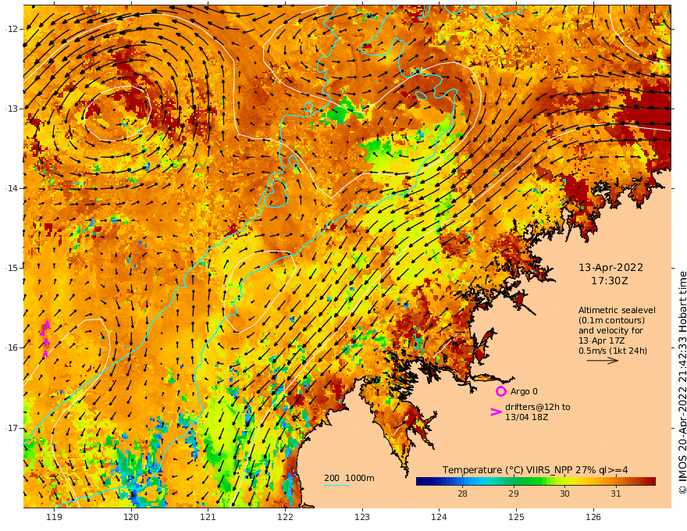The width and height of the screenshot is (687, 531).
Task: Click the '(0.1m contours)' legend line
Action: point(611,320)
